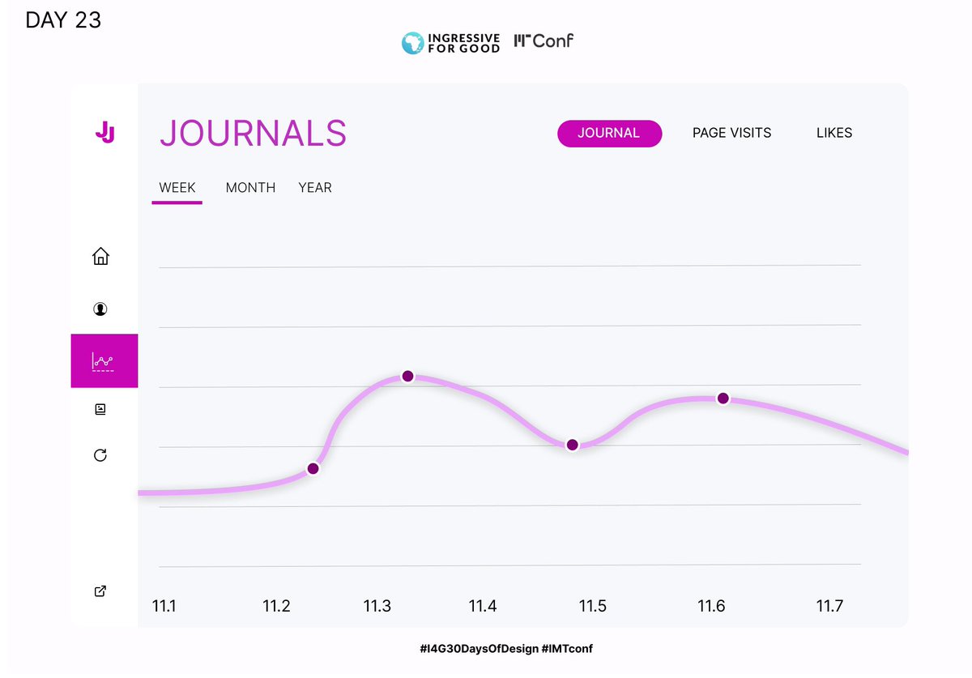The height and width of the screenshot is (678, 972).
Task: Click the peak data point near 11.3
Action: [x=407, y=376]
